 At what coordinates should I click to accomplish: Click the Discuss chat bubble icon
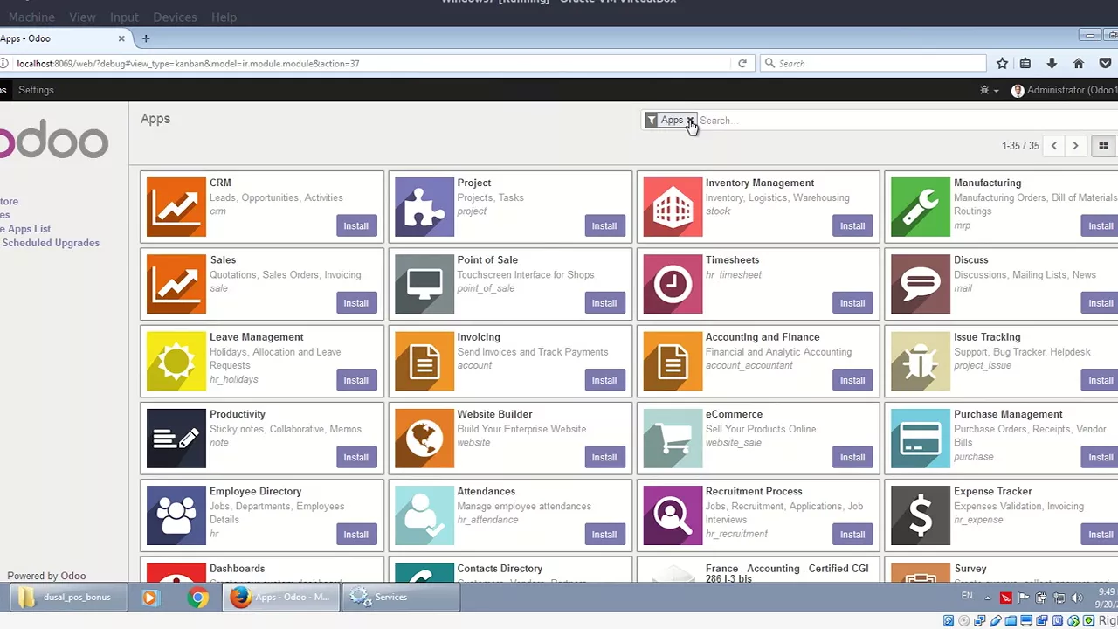click(x=921, y=284)
